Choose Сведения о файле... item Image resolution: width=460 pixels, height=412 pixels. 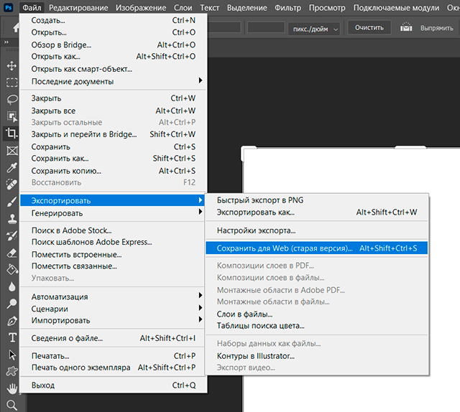(114, 338)
